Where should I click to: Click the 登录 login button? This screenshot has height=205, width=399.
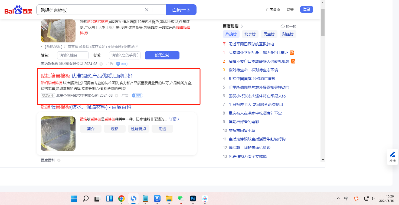[306, 9]
